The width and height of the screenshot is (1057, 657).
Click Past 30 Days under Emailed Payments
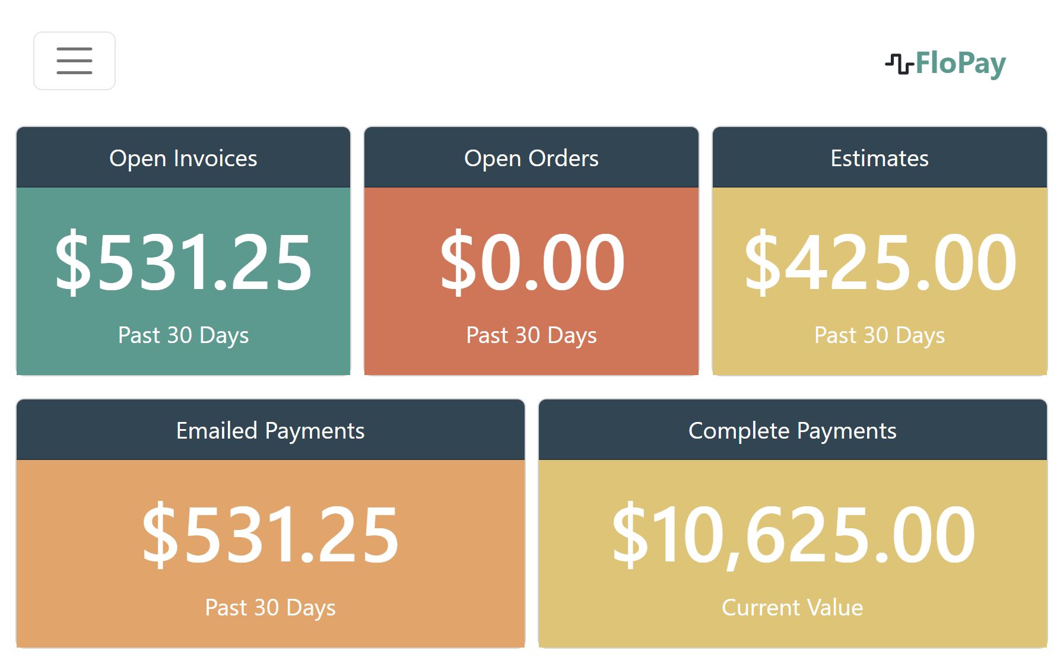270,608
